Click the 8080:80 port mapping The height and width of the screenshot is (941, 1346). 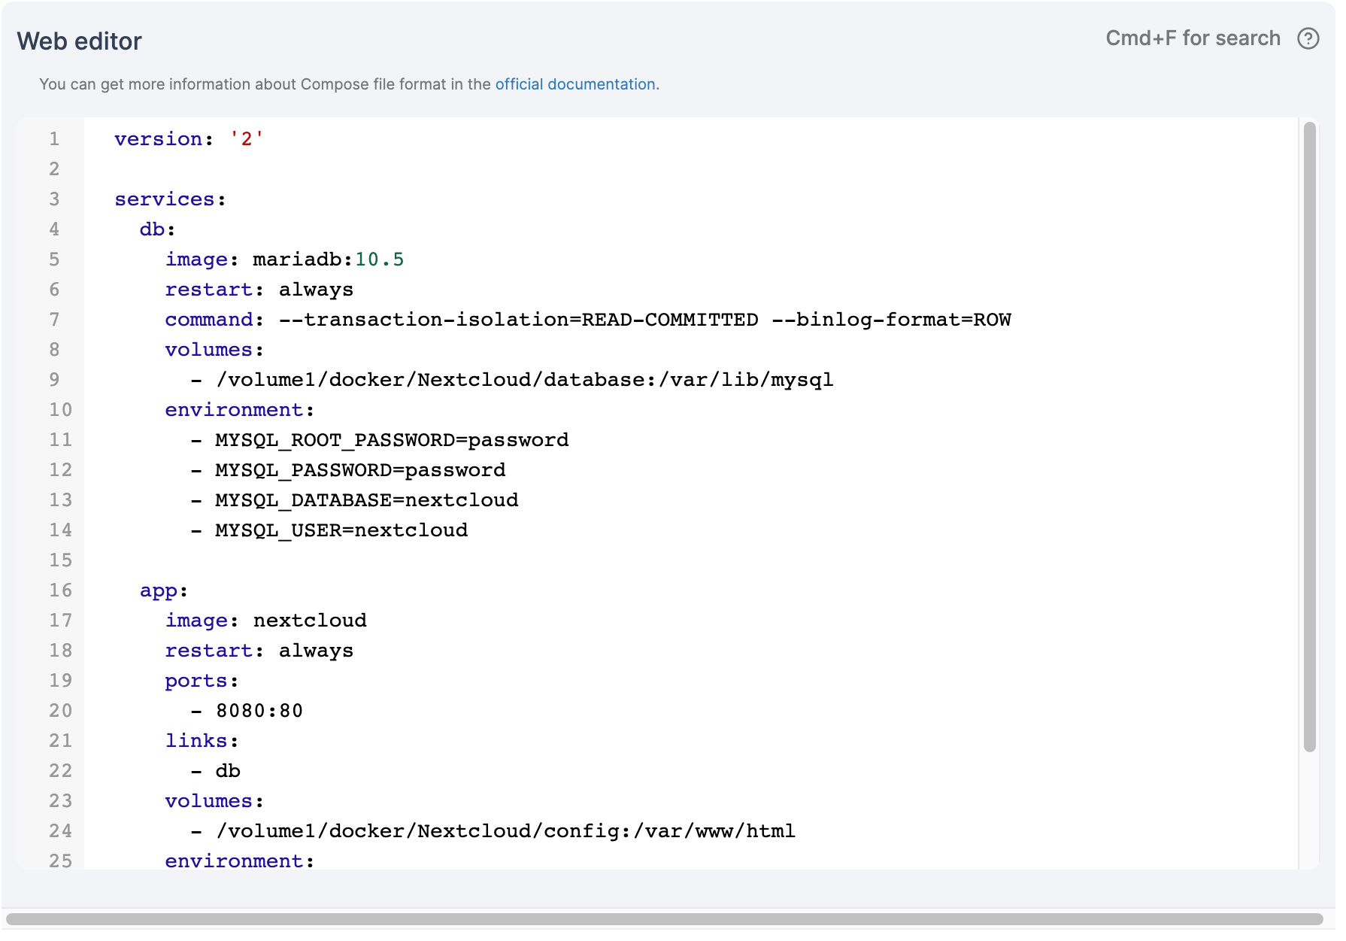pyautogui.click(x=259, y=711)
